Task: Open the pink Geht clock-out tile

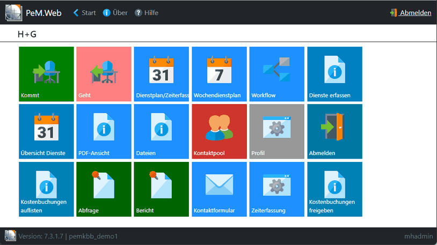Action: [x=104, y=74]
